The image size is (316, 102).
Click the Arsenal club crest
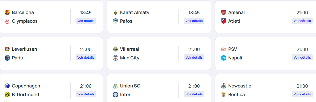click(224, 12)
